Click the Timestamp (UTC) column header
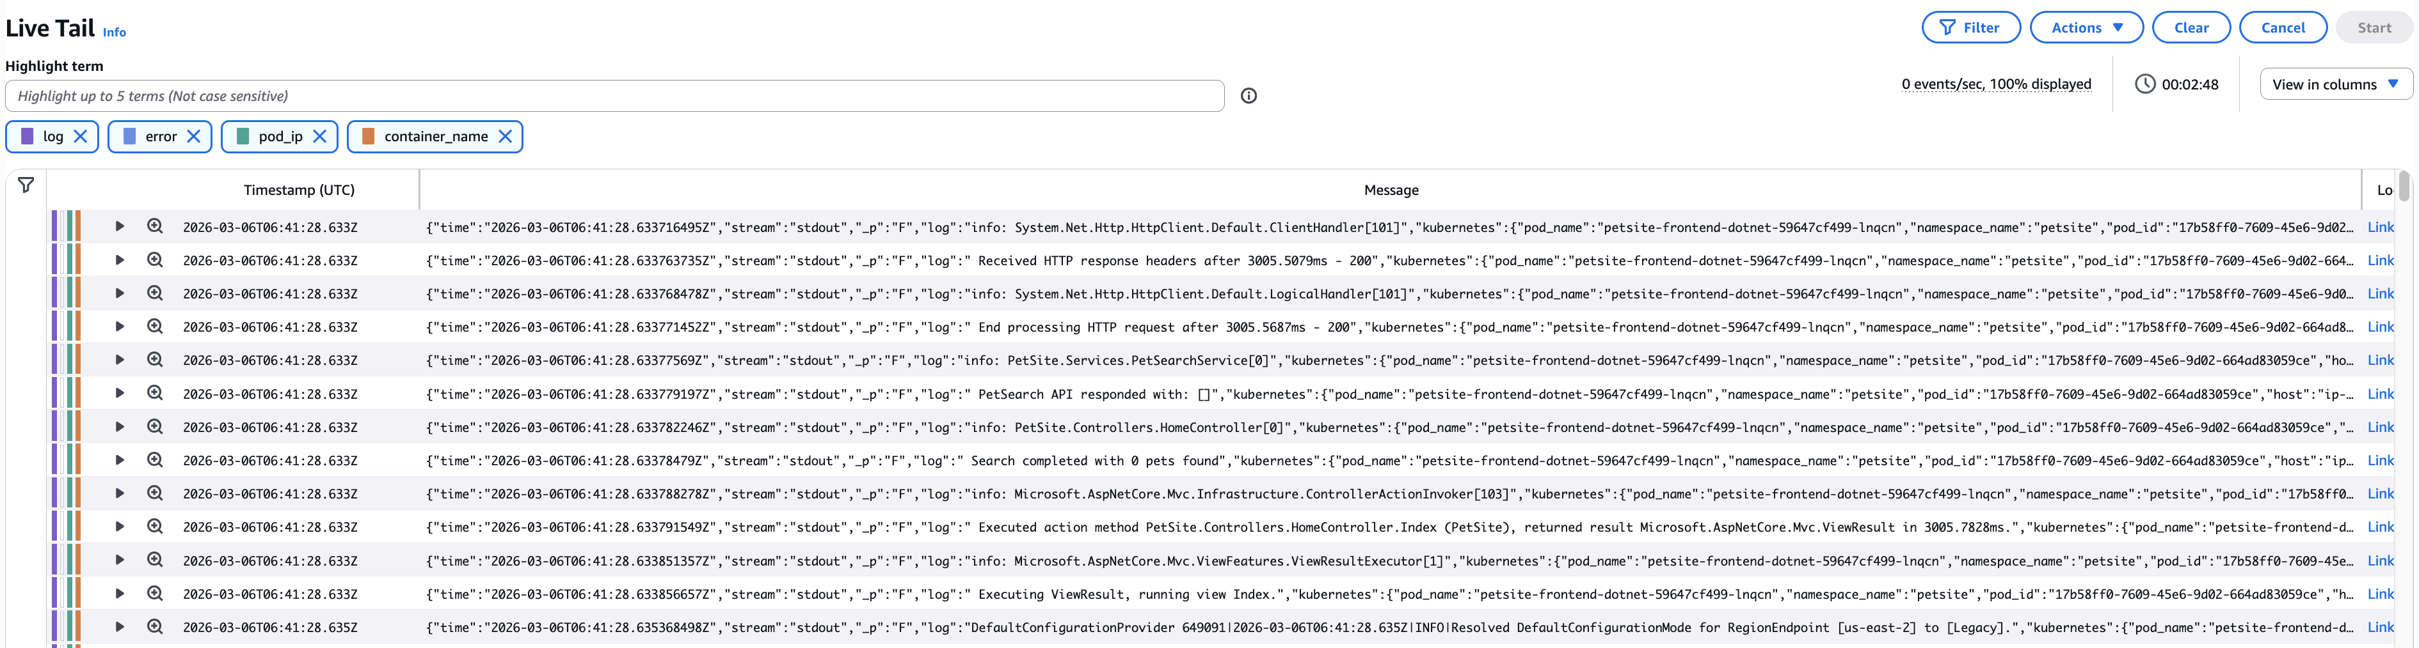The width and height of the screenshot is (2419, 648). pyautogui.click(x=299, y=189)
